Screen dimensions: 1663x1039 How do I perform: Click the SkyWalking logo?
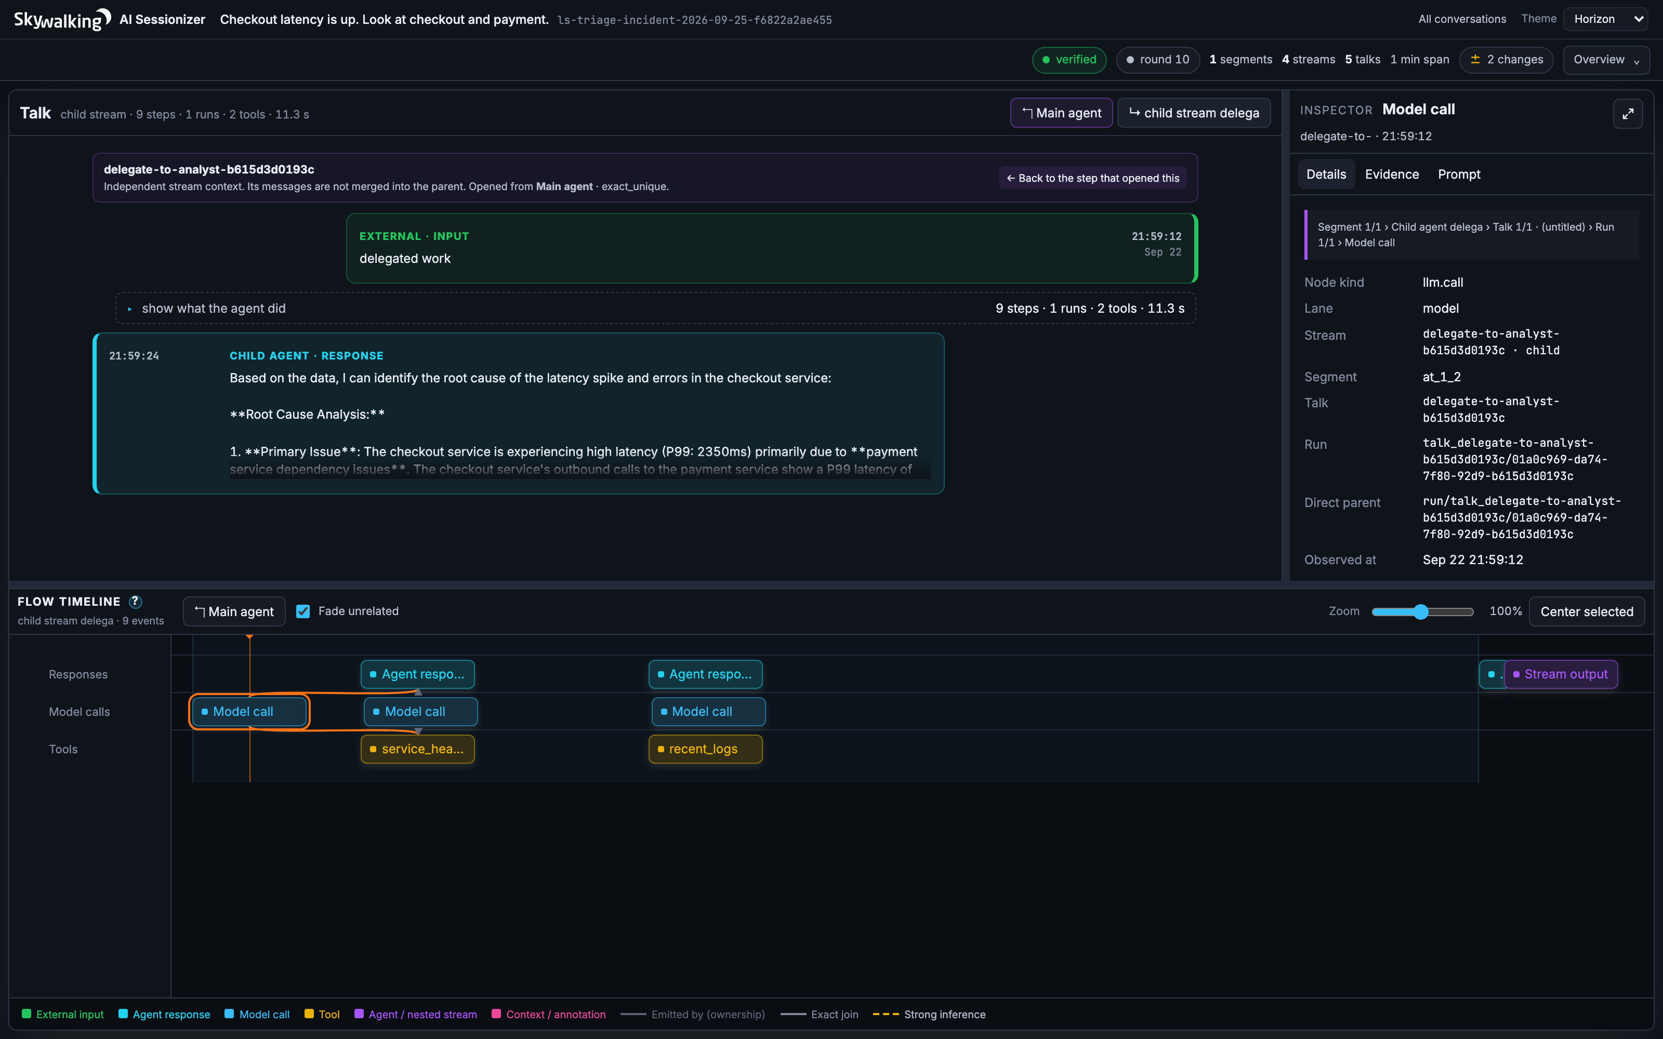(x=62, y=19)
